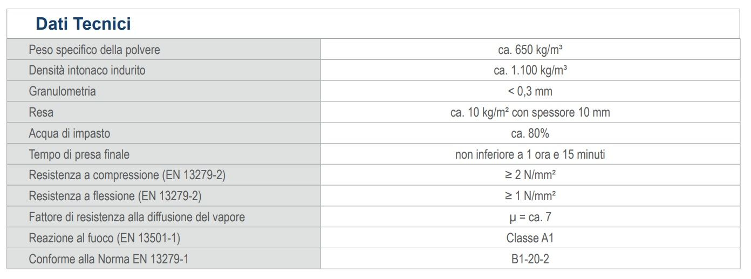
Task: Click the "Resa" row label
Action: point(41,112)
